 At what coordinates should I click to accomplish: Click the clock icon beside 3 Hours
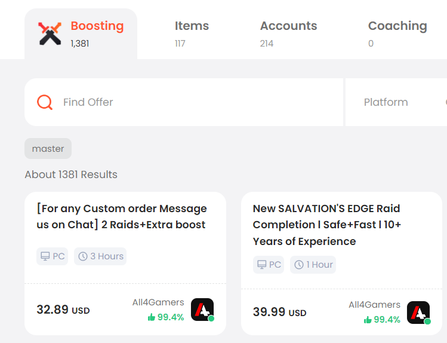(x=83, y=256)
